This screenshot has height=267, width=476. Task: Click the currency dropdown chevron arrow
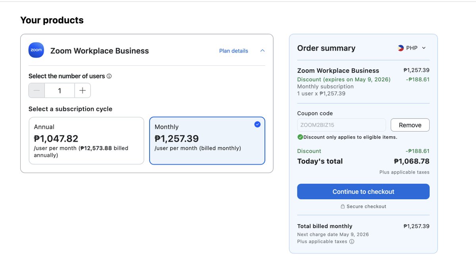[424, 48]
